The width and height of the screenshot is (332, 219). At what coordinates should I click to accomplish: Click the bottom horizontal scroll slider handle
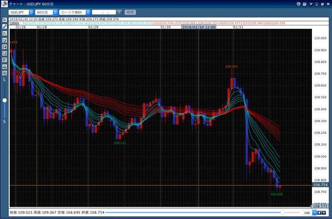[x=282, y=213]
